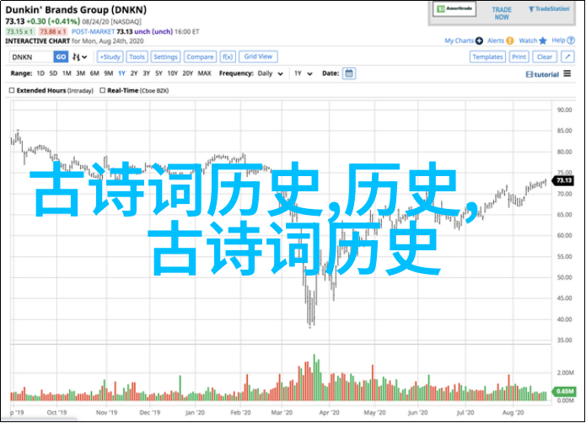Click the Help question mark icon

(571, 40)
